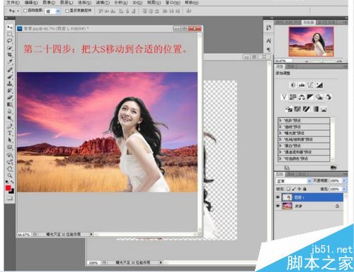Click the black background color swatch
The image size is (354, 272).
tap(13, 191)
